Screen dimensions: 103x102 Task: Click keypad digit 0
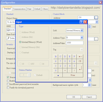point(56,70)
